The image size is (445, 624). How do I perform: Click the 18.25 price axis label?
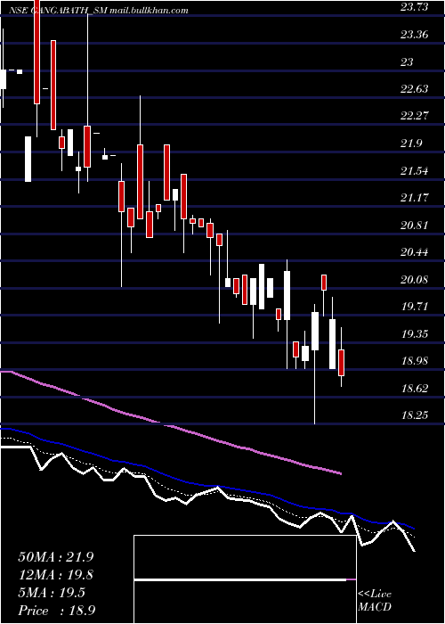pyautogui.click(x=415, y=415)
